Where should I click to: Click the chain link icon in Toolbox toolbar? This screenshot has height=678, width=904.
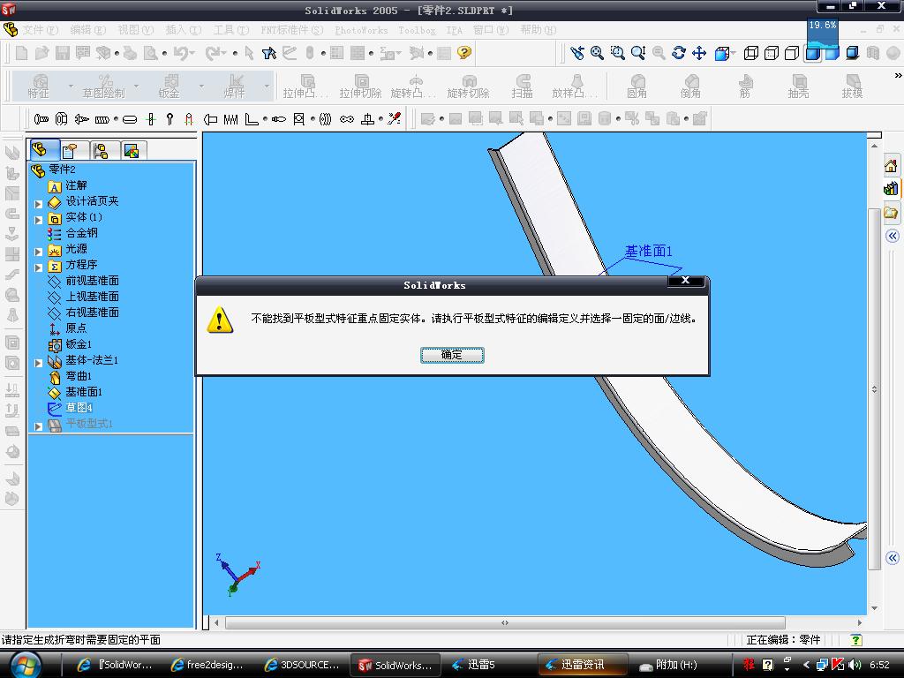tap(346, 119)
